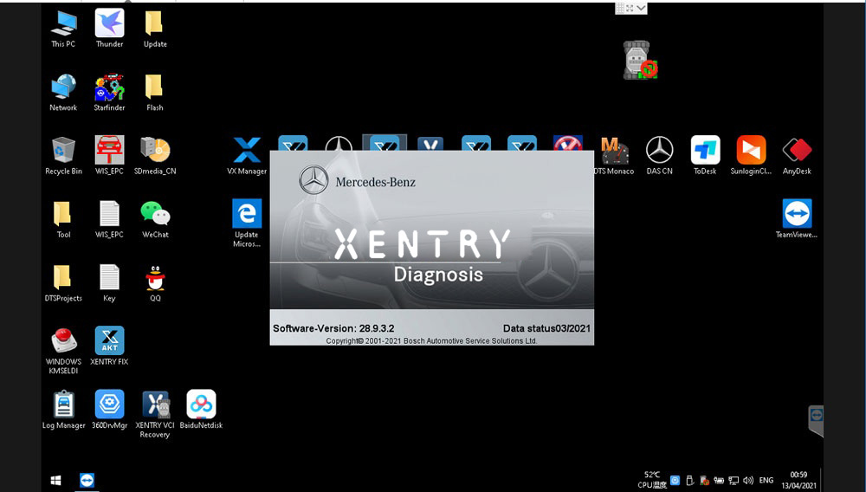This screenshot has width=866, height=492.
Task: Open the partly hidden Mercedes star desktop icon
Action: (339, 144)
